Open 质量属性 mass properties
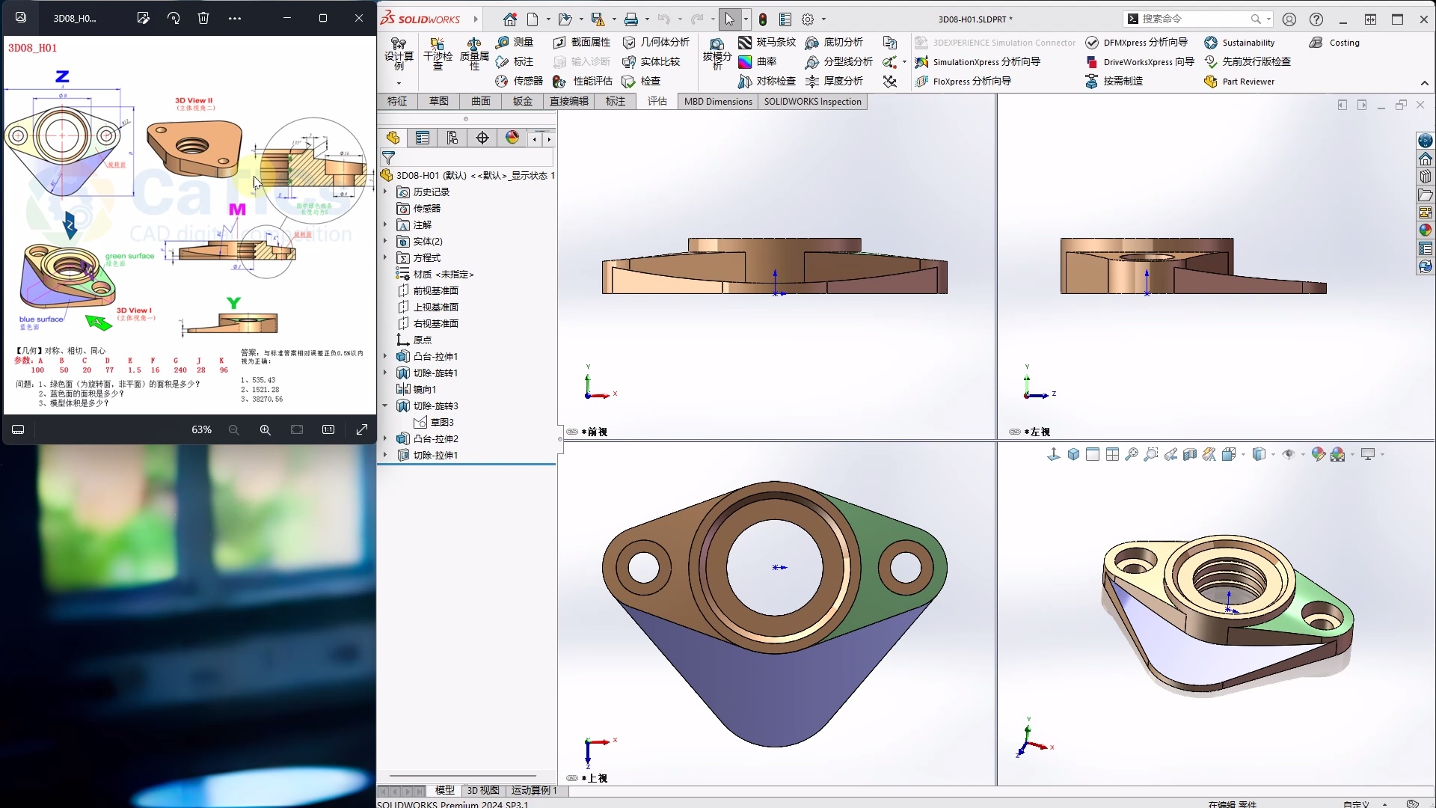The image size is (1436, 808). coord(474,60)
